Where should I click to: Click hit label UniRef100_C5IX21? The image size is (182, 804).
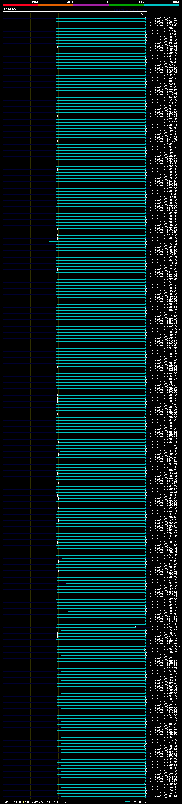click(x=163, y=103)
